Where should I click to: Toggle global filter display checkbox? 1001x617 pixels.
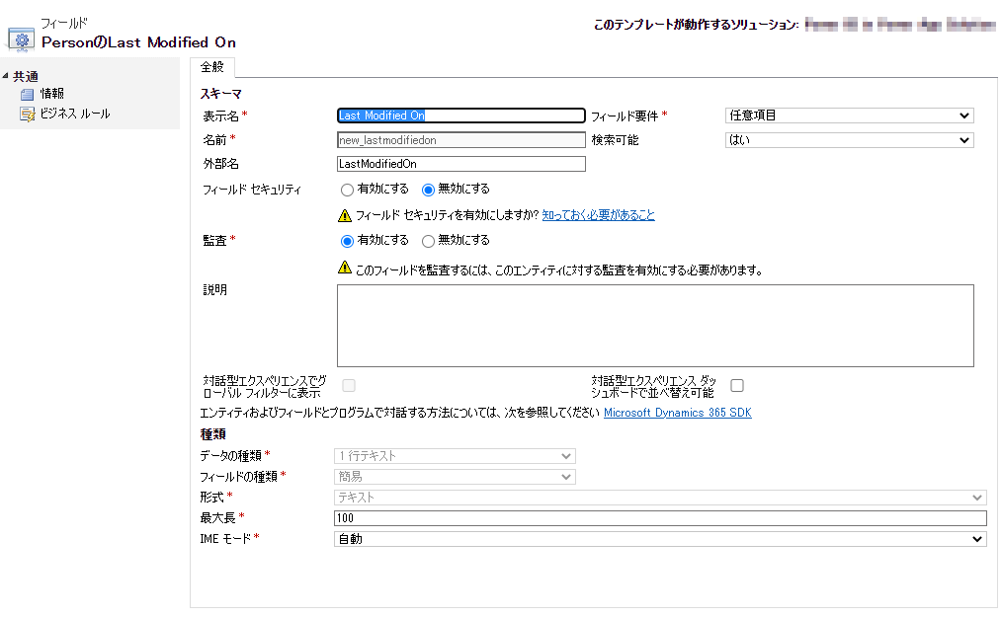tap(349, 385)
